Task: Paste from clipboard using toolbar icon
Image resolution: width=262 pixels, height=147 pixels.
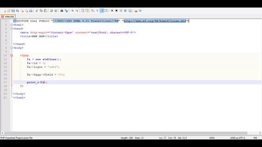Action: point(45,11)
